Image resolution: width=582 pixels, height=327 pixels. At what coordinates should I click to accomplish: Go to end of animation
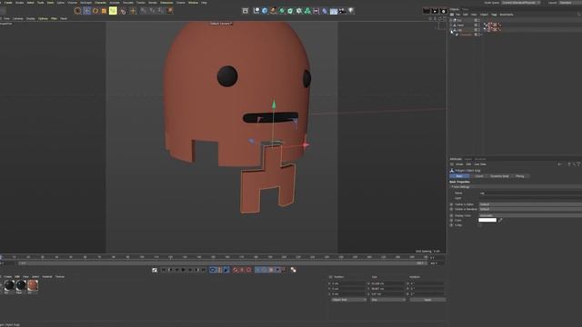(204, 270)
